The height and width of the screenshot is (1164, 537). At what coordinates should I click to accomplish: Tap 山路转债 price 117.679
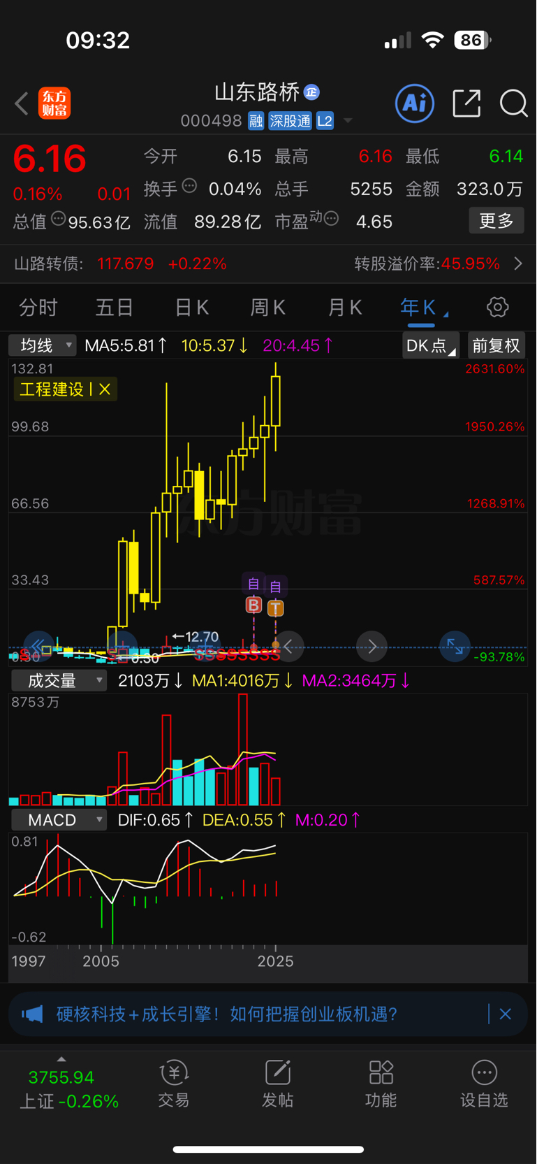(x=125, y=264)
